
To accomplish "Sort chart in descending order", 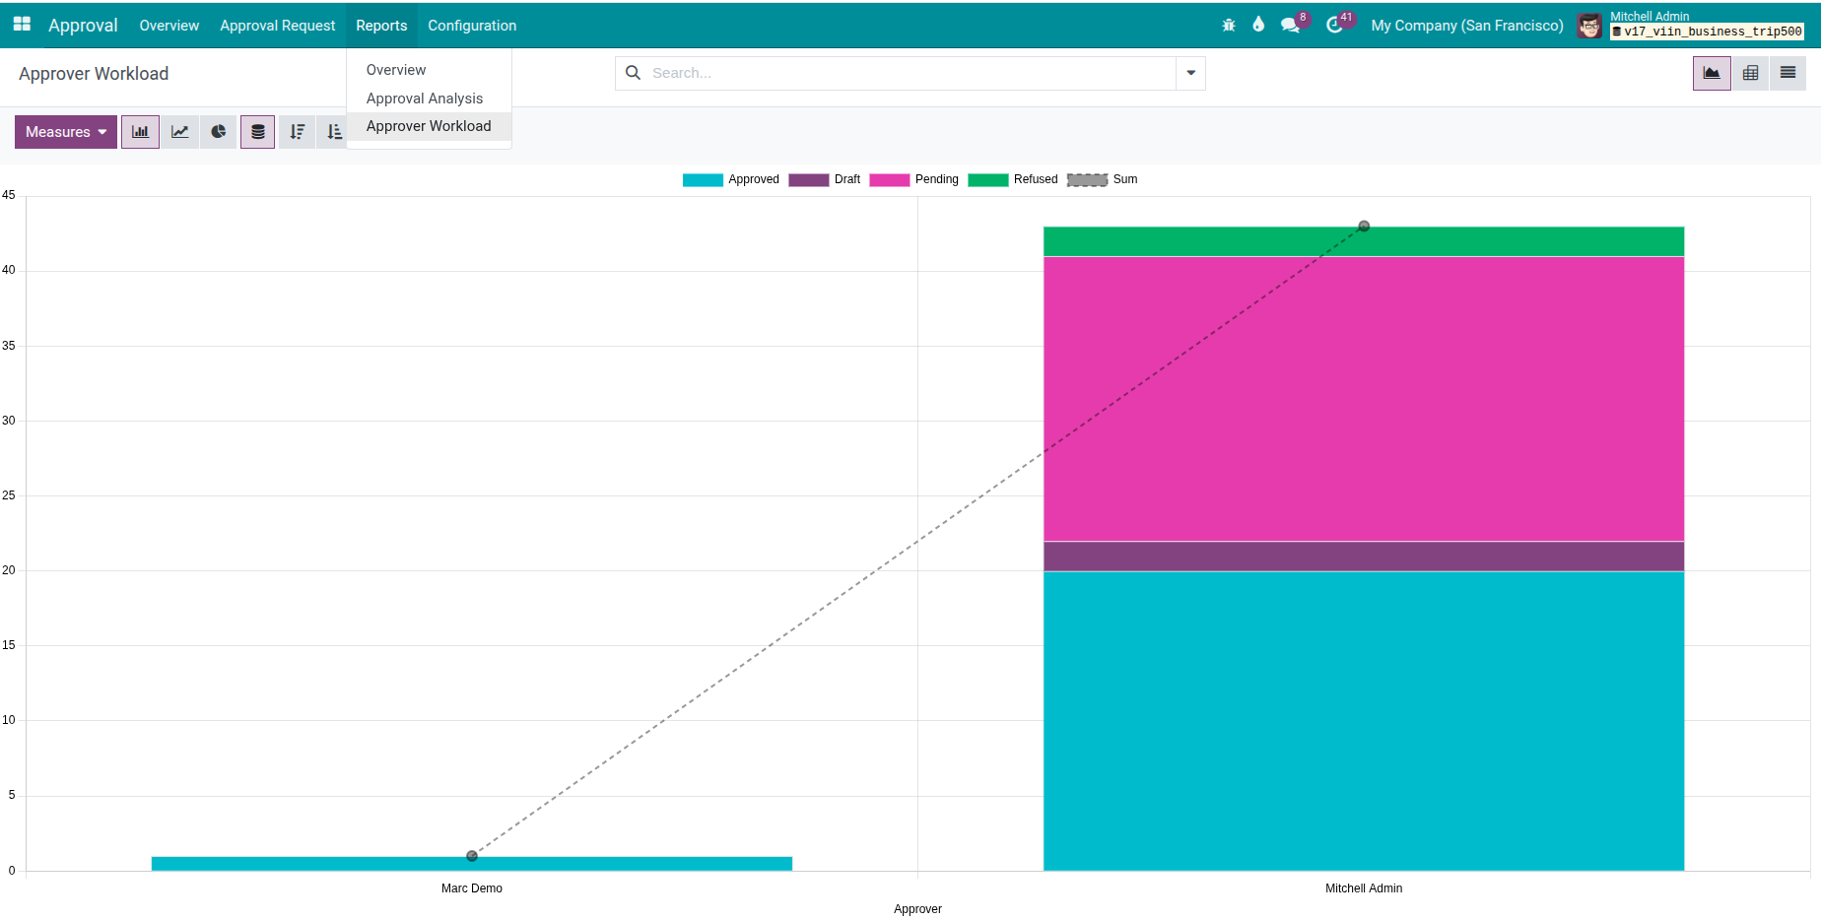I will coord(297,132).
